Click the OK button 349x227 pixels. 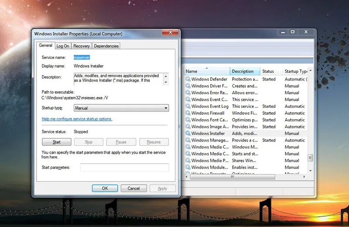click(105, 188)
